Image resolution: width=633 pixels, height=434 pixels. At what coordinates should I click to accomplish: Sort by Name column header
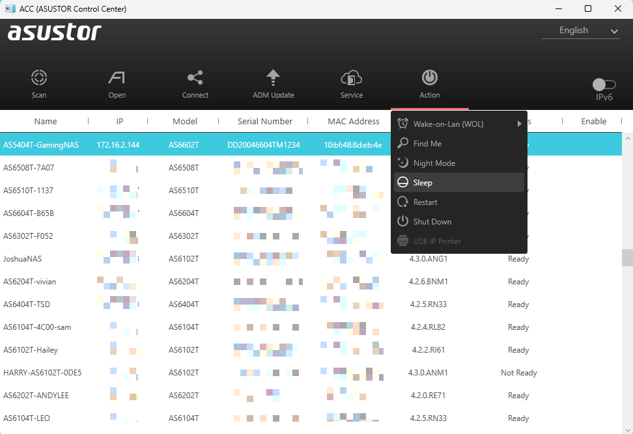click(46, 122)
